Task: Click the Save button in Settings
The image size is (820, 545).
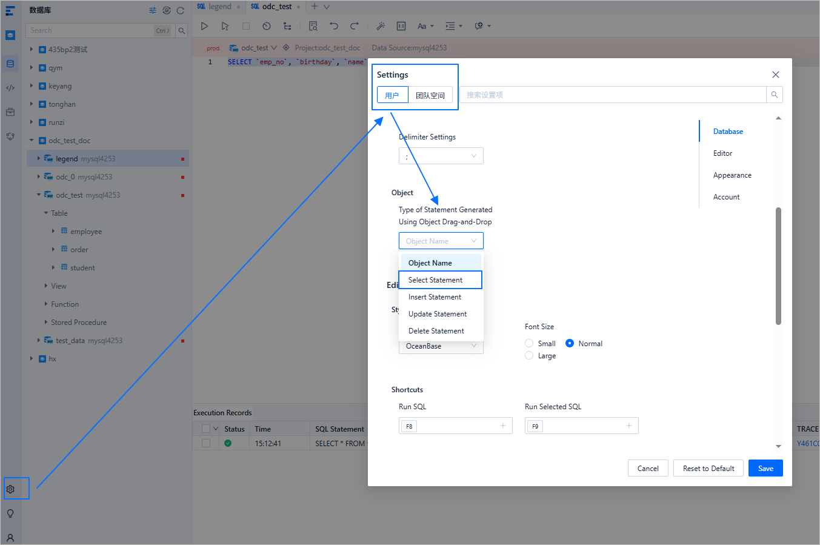Action: point(765,468)
